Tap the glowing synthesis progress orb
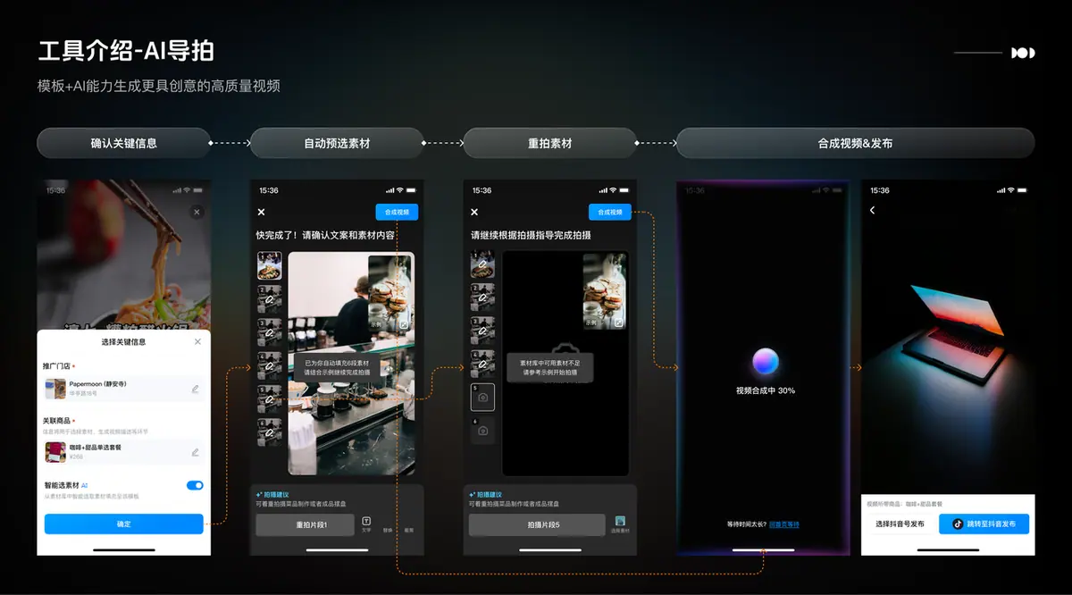Screen dimensions: 1072x595 (x=766, y=362)
